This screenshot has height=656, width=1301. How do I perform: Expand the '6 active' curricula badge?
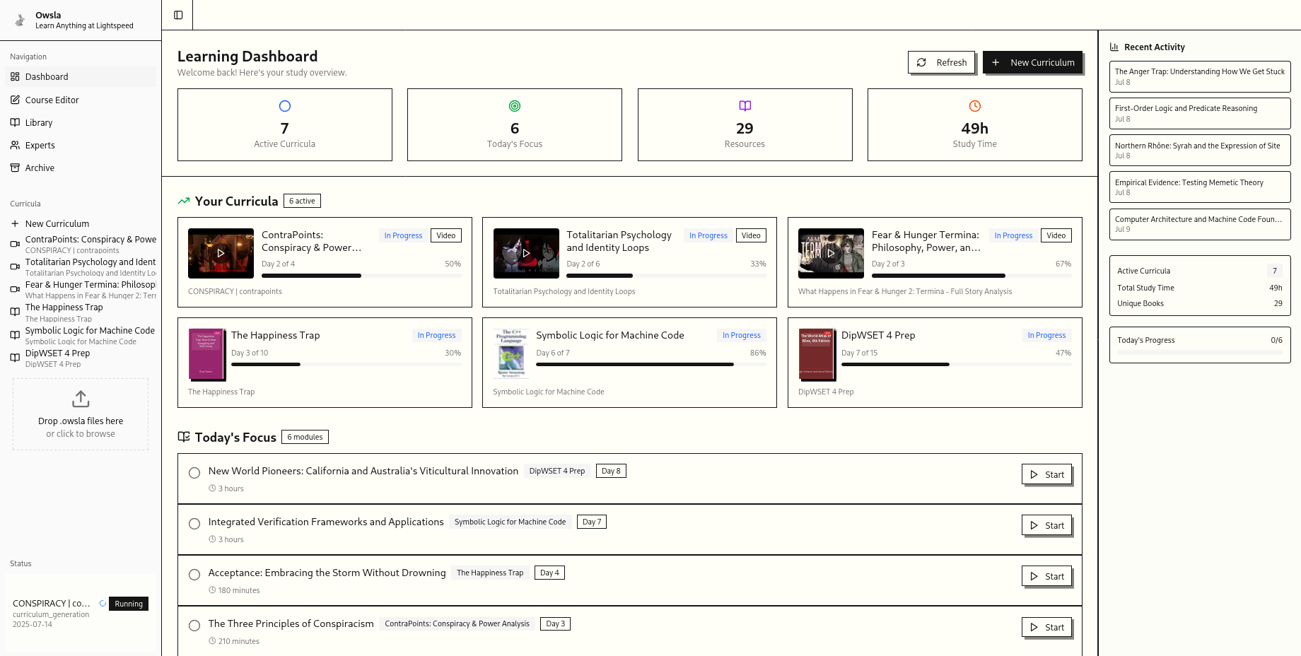tap(302, 201)
